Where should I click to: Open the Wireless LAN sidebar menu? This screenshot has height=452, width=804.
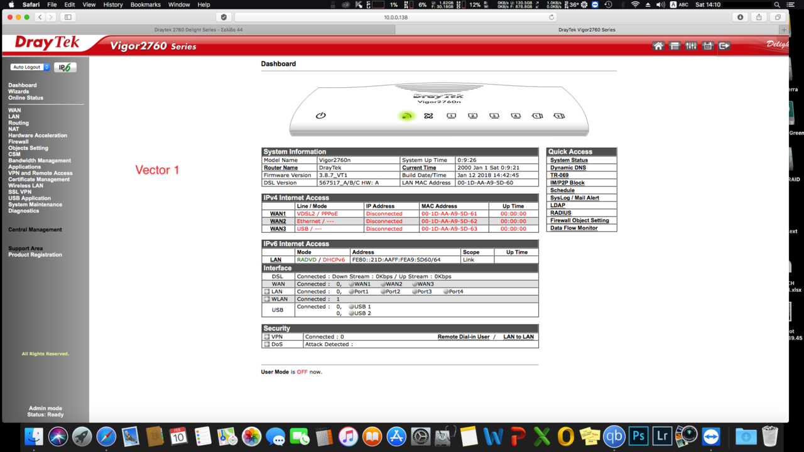(26, 186)
